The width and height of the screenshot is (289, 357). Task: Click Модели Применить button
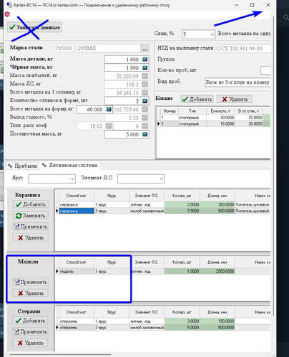pos(30,282)
